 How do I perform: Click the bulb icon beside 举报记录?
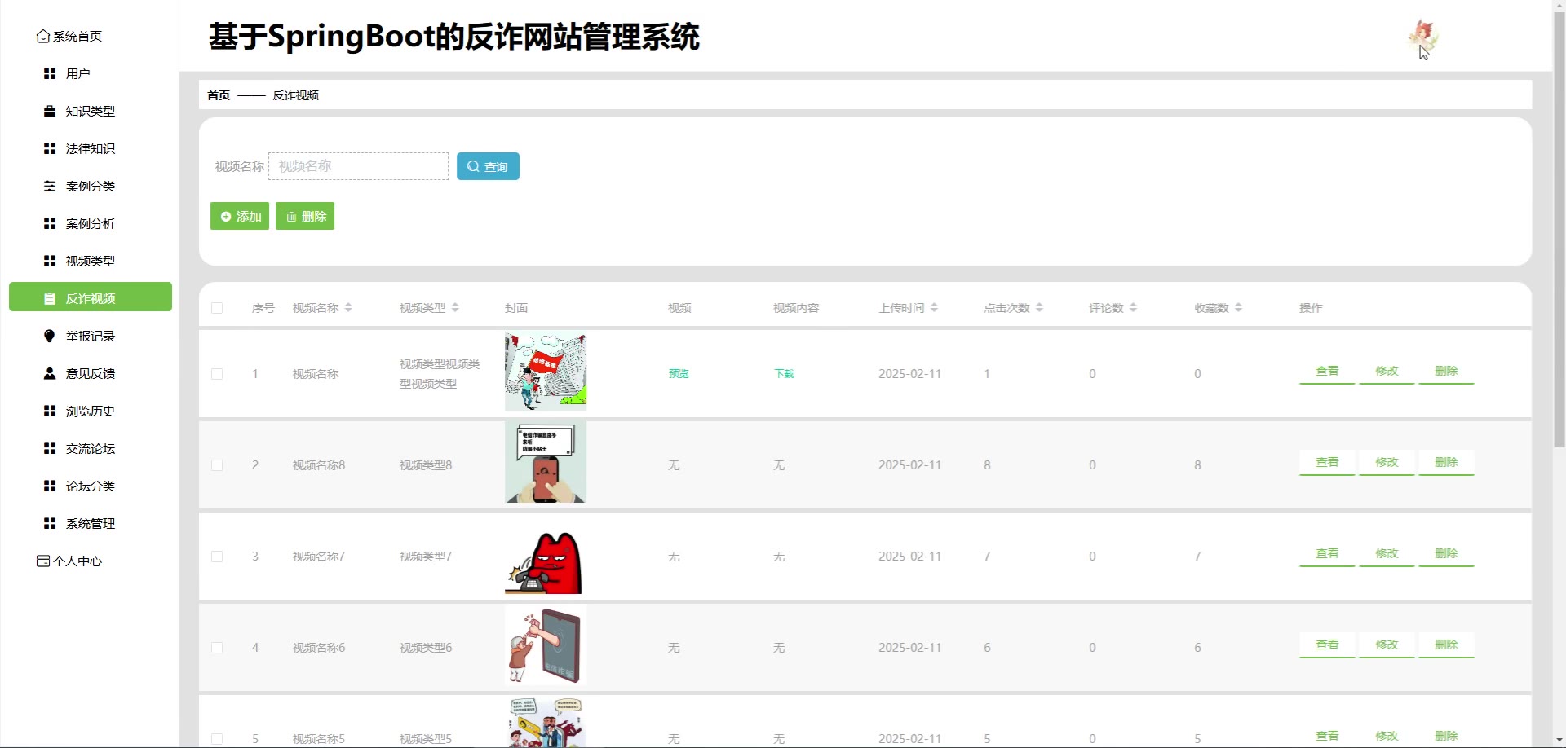click(50, 336)
